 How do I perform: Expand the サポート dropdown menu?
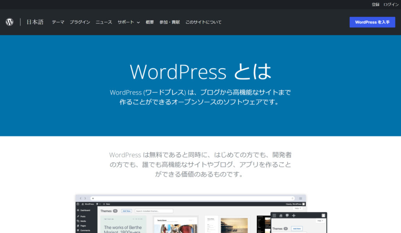click(129, 22)
